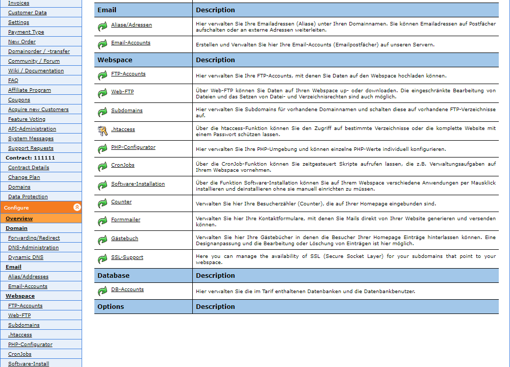The width and height of the screenshot is (510, 367).
Task: Open the Counter link
Action: tap(121, 202)
